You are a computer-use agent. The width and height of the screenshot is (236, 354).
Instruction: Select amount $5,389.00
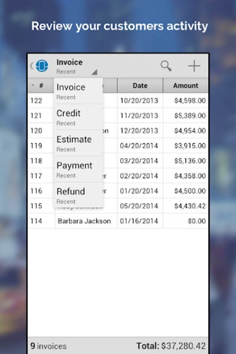190,116
